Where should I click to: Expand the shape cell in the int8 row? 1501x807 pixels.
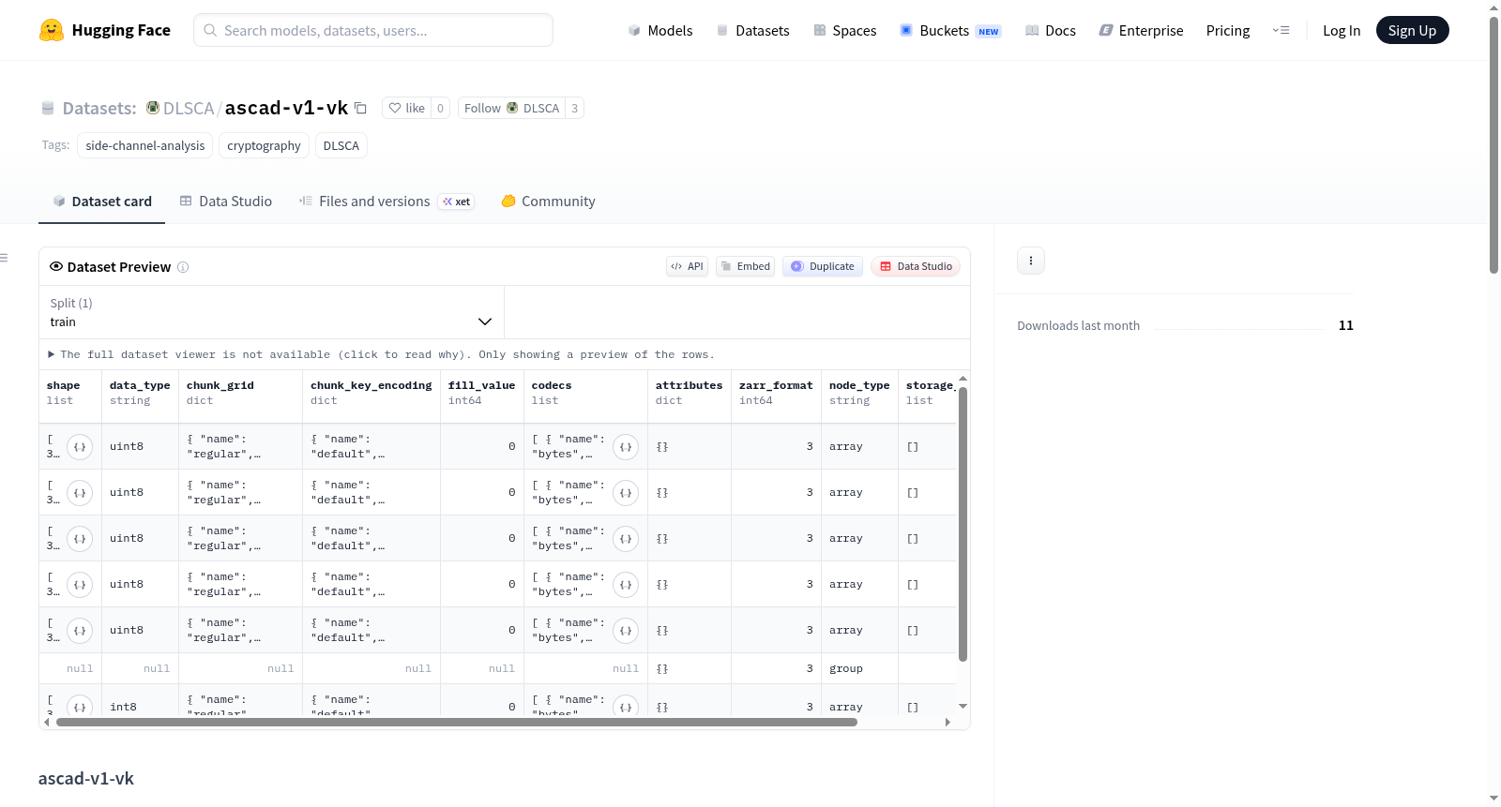pyautogui.click(x=80, y=706)
